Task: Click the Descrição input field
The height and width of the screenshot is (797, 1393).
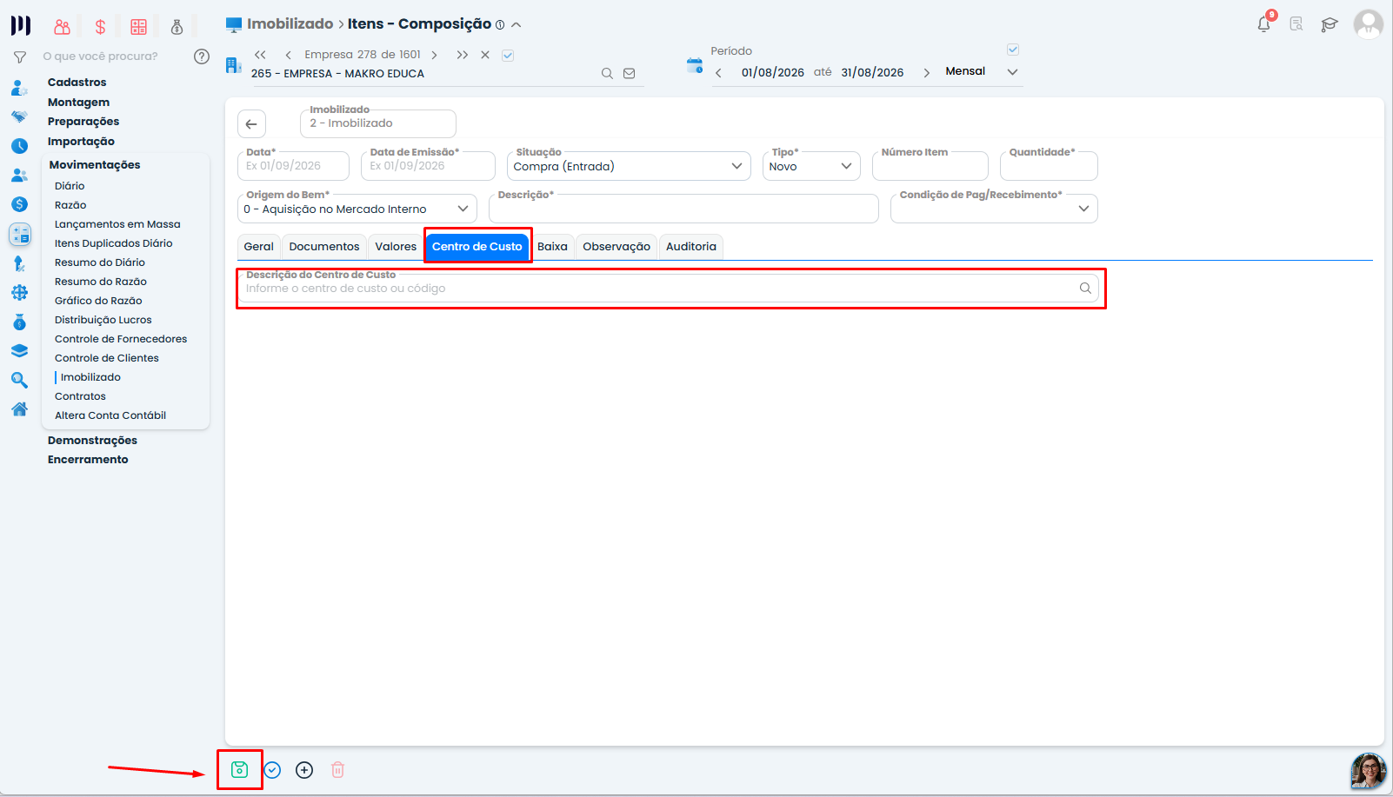Action: click(683, 209)
